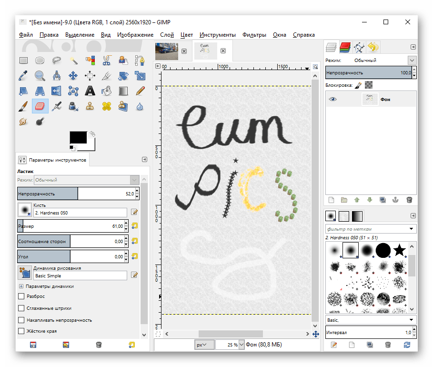The height and width of the screenshot is (367, 433).
Task: Select the Fuzzy Select magic wand tool
Action: (x=73, y=60)
